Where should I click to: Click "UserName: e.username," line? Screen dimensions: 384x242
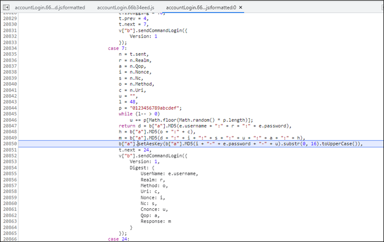click(x=169, y=174)
